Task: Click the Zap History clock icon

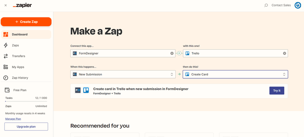Action: (x=6, y=78)
